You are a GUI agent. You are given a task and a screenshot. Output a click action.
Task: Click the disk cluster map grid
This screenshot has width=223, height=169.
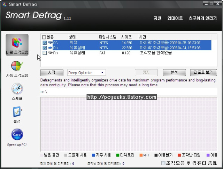pos(129,124)
